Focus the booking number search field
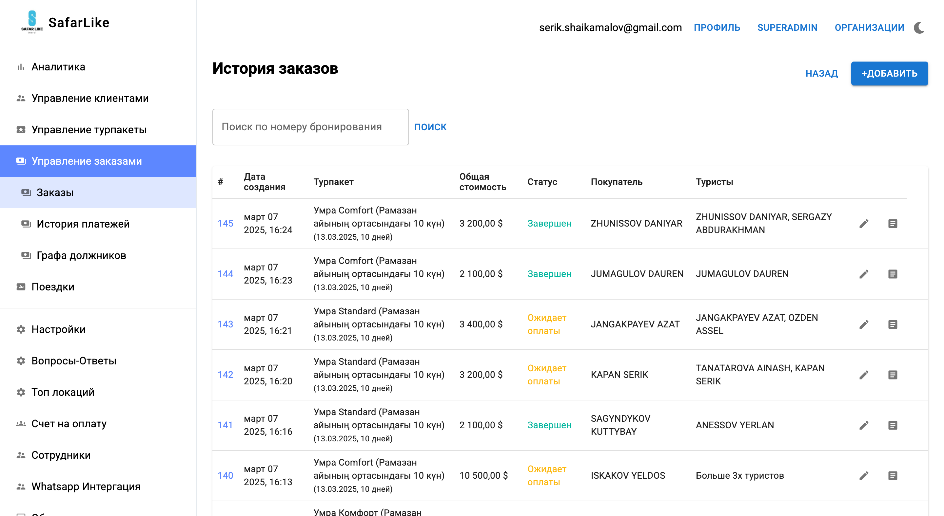The width and height of the screenshot is (944, 516). pos(310,127)
